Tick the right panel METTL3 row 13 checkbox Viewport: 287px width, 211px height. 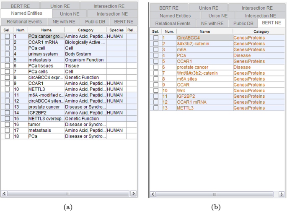tap(156, 108)
